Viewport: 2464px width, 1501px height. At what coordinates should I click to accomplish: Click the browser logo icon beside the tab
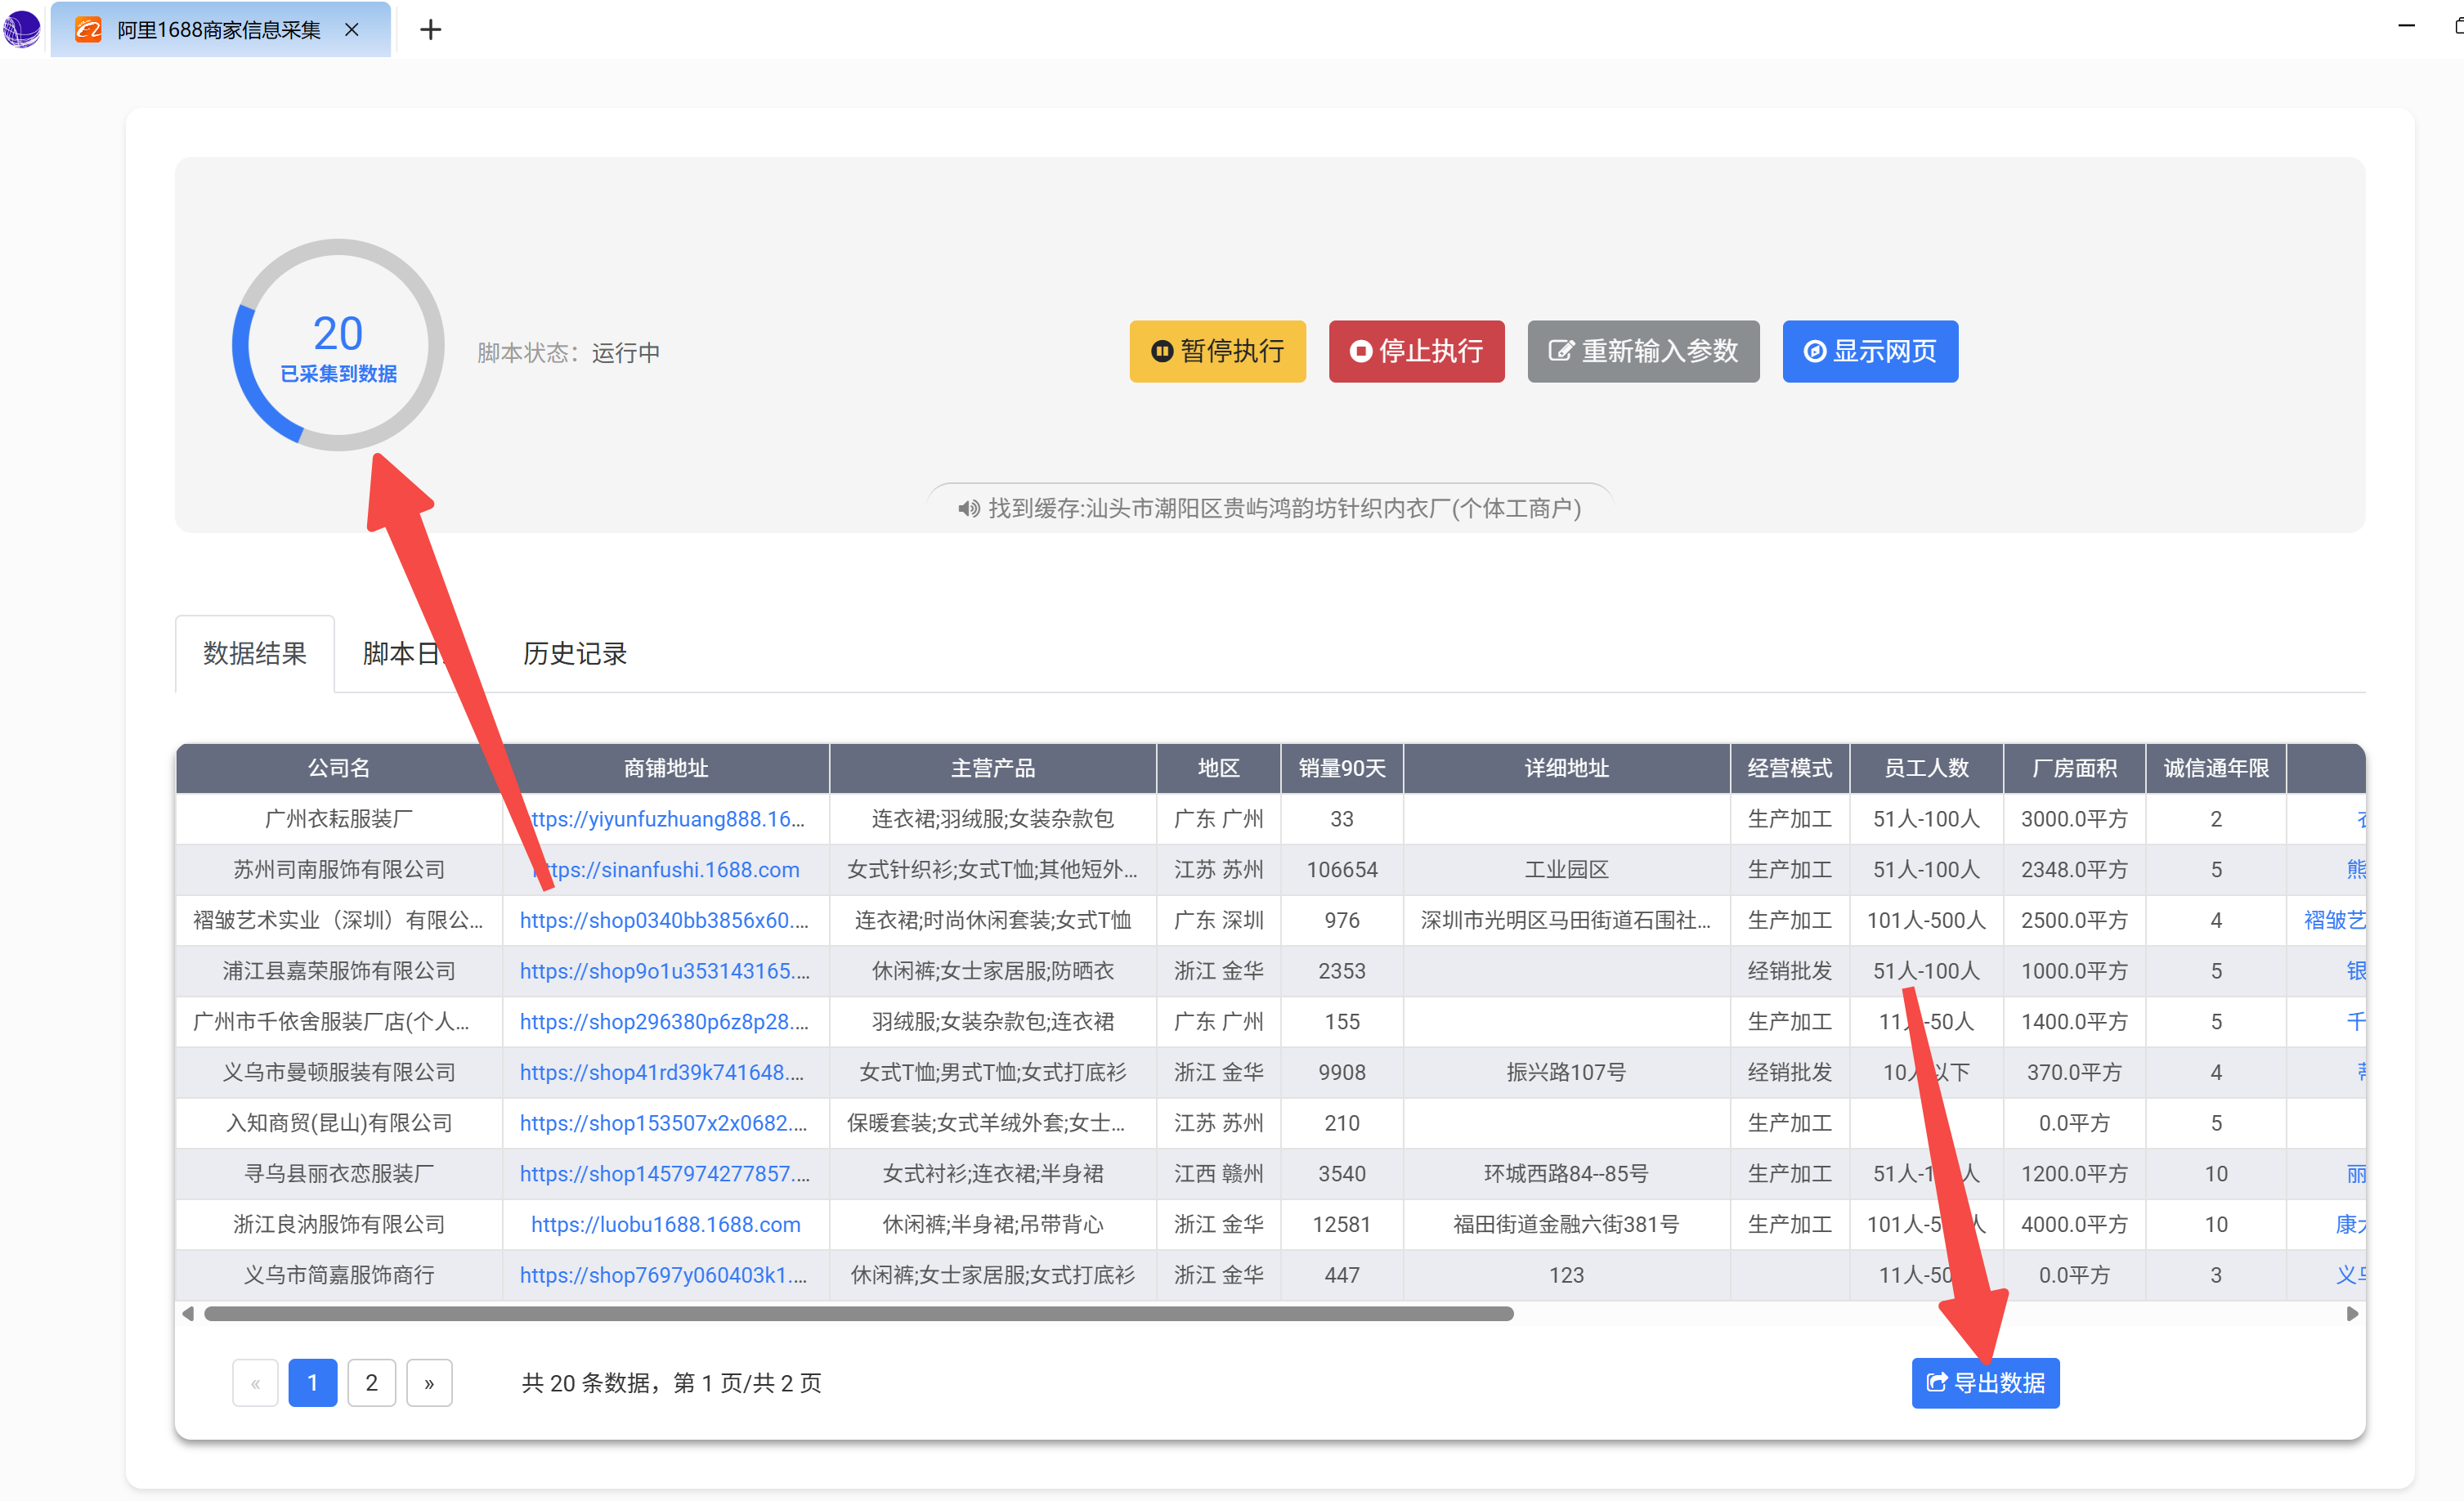(x=21, y=28)
